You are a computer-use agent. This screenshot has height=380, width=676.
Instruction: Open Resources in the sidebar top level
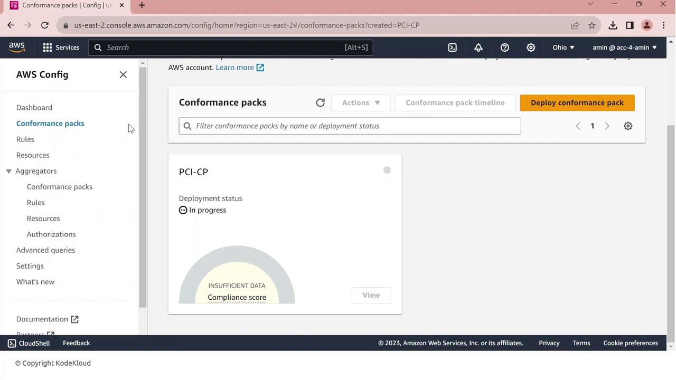pos(33,155)
